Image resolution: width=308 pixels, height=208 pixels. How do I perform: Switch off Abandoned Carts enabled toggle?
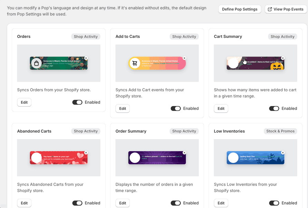[x=77, y=203]
